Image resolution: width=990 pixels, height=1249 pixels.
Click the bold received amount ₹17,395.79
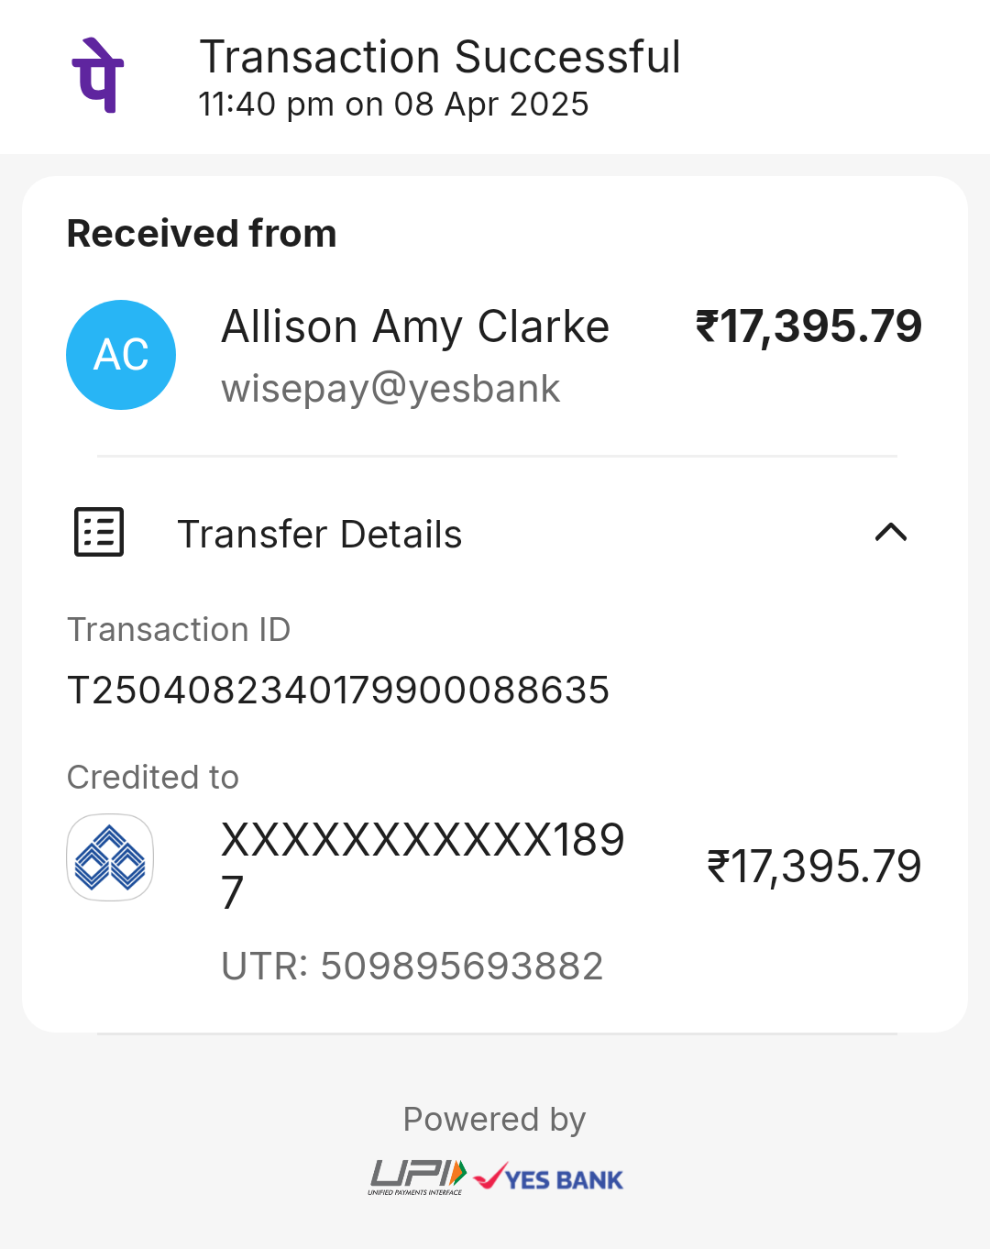pos(809,326)
